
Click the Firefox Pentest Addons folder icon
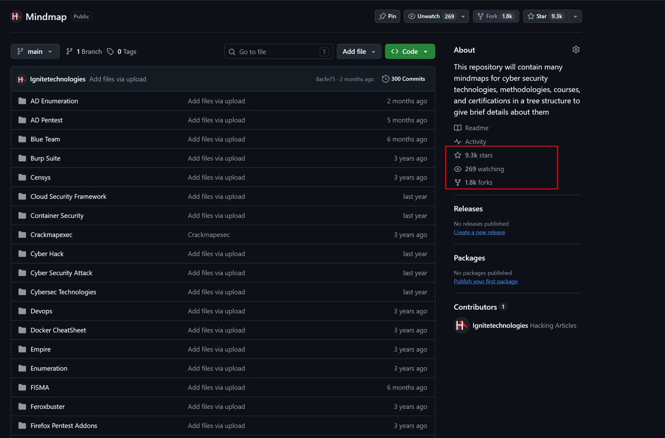pyautogui.click(x=22, y=425)
